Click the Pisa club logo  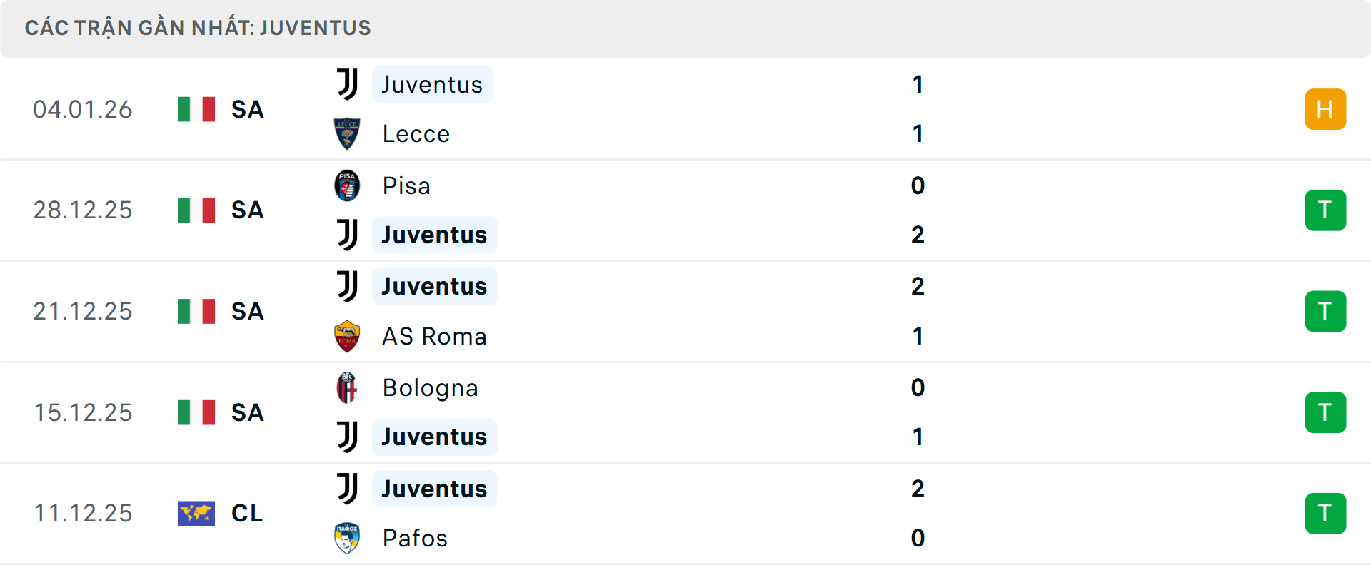[x=347, y=185]
